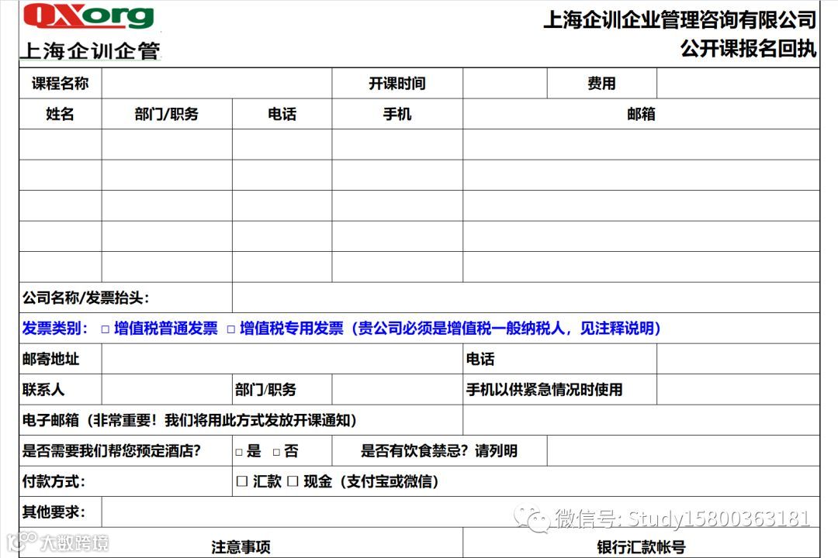Click the 手机以供紧急情况时使用 label
The image size is (838, 558).
(x=544, y=389)
